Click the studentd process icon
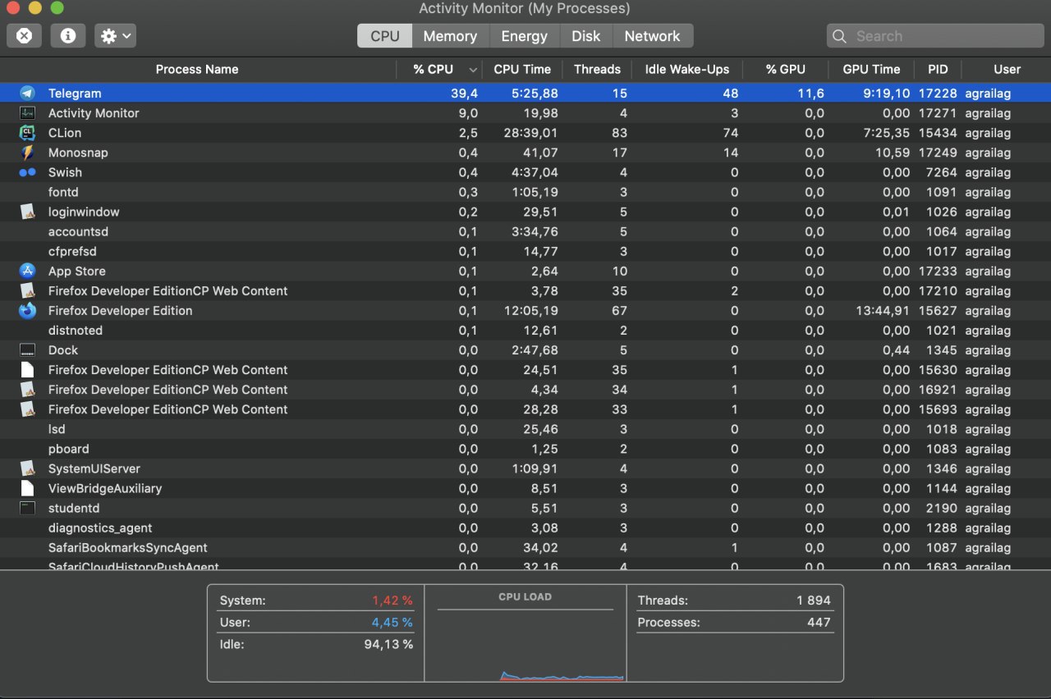Image resolution: width=1051 pixels, height=699 pixels. pos(28,508)
